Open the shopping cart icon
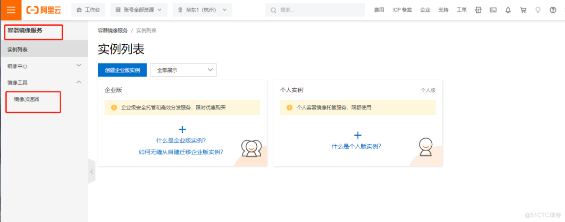 (x=523, y=10)
